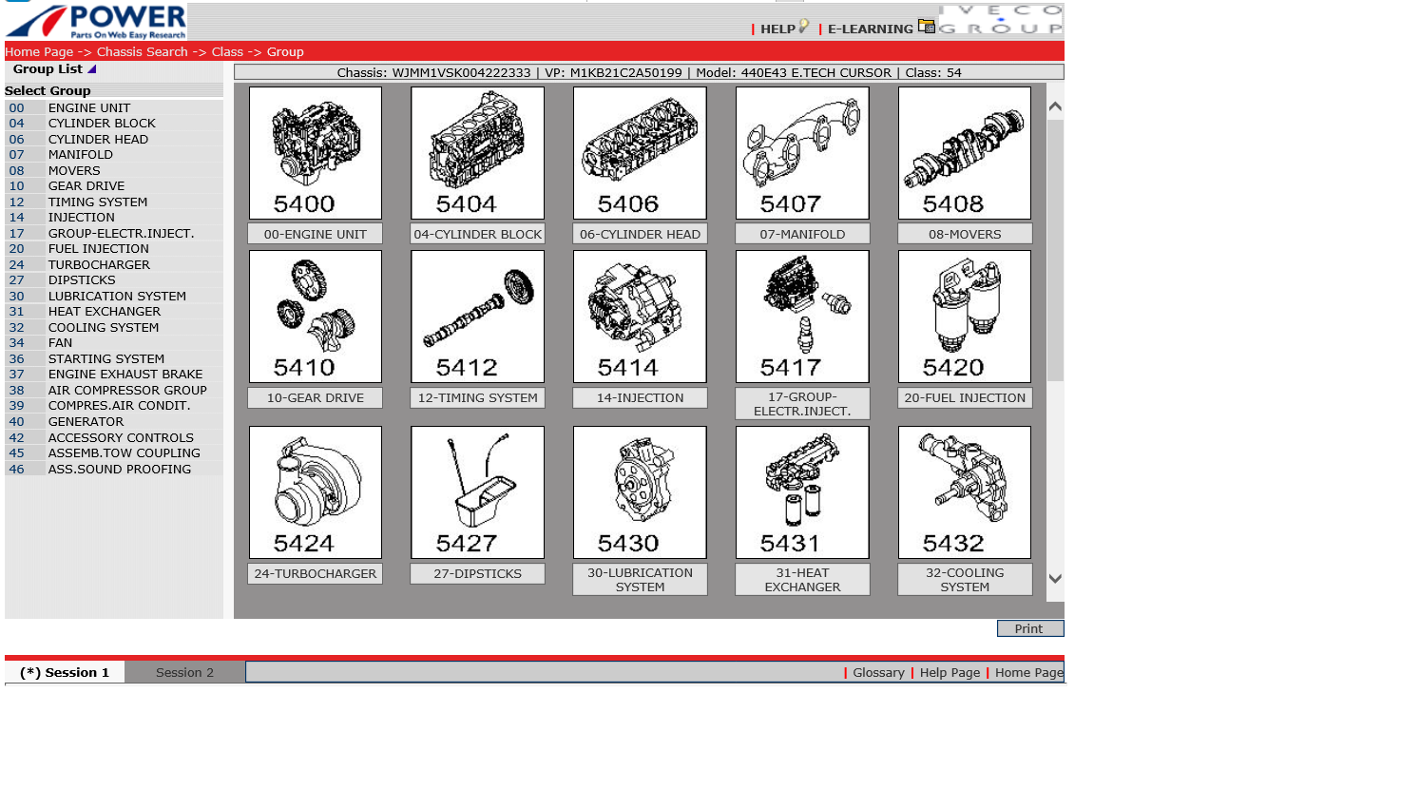Select the 5424 turbocharger picture

click(x=315, y=492)
